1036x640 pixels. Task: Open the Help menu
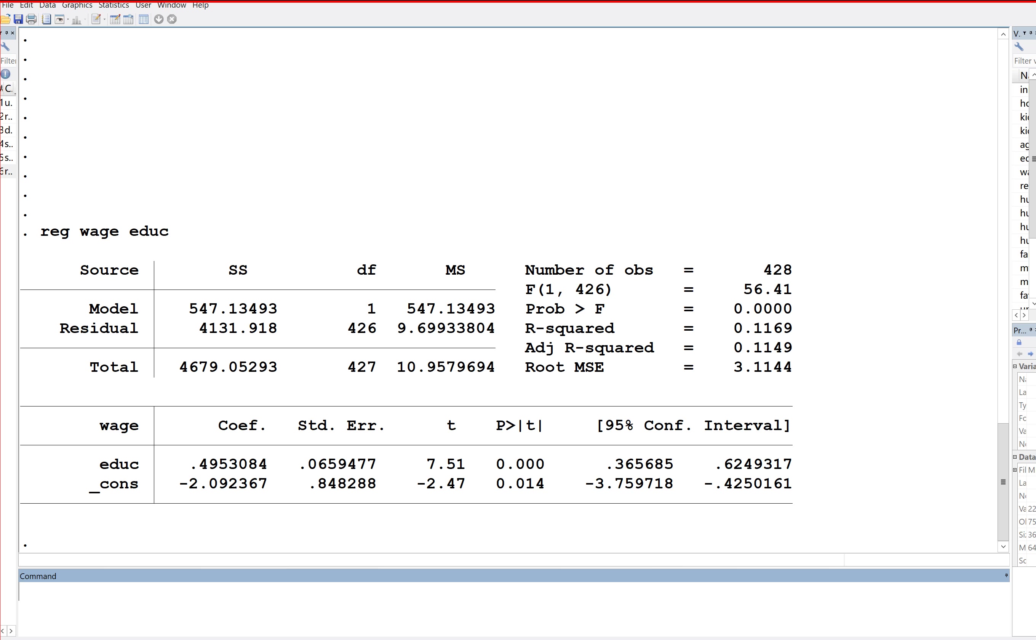click(201, 5)
